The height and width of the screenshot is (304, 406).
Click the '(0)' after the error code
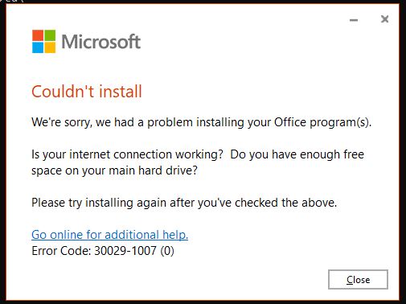click(x=167, y=251)
